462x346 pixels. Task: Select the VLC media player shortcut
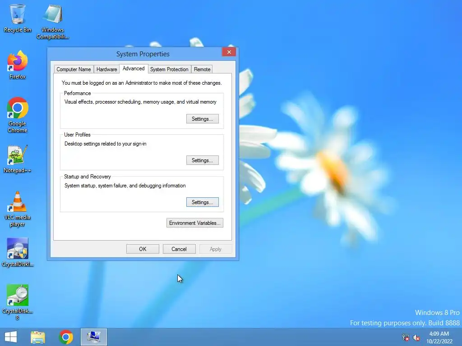tap(18, 209)
